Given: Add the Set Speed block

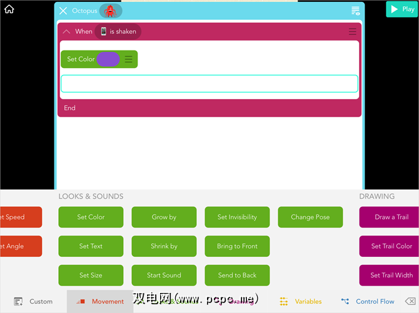Looking at the screenshot, I should pyautogui.click(x=21, y=217).
